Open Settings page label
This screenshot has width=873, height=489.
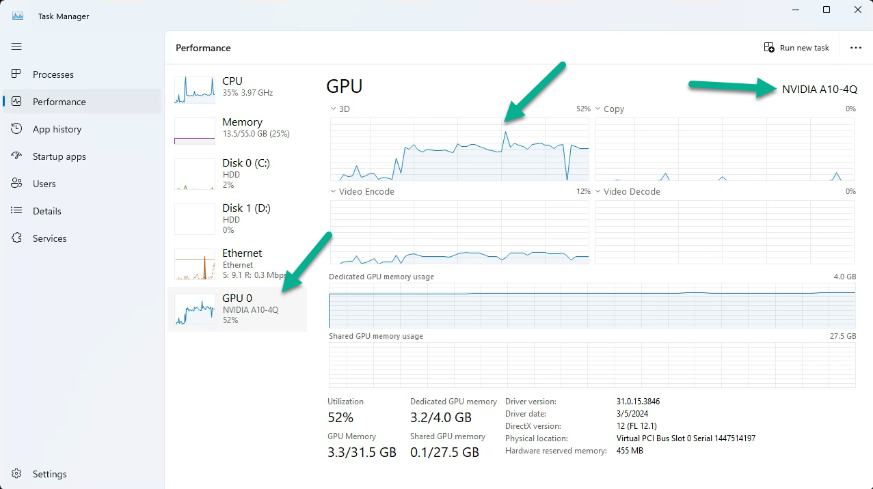click(x=50, y=474)
